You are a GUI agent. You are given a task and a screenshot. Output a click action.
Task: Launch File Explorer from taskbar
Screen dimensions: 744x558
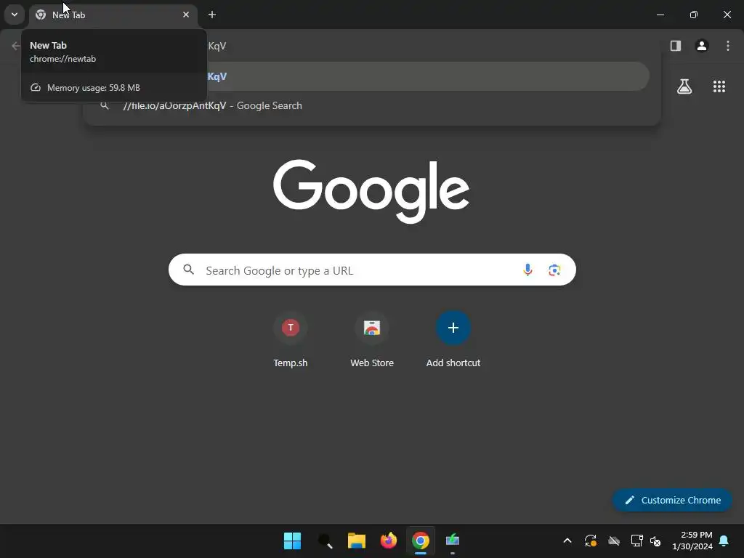point(356,541)
